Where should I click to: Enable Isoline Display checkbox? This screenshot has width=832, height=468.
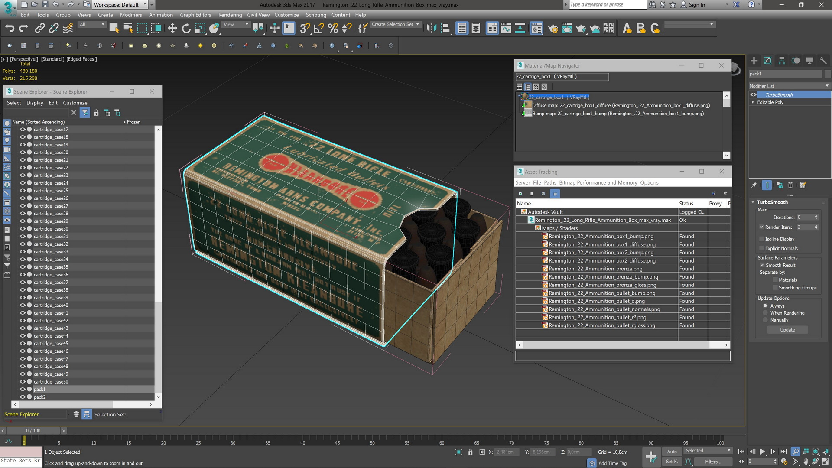click(x=761, y=239)
